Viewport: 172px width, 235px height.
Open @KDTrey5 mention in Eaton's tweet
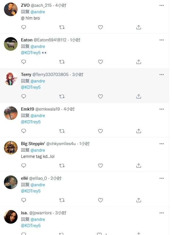tap(31, 53)
